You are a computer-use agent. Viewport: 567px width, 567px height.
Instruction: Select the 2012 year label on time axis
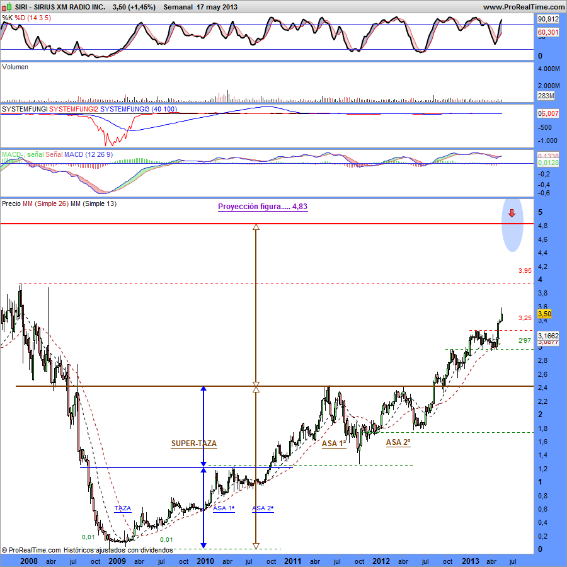pos(381,561)
